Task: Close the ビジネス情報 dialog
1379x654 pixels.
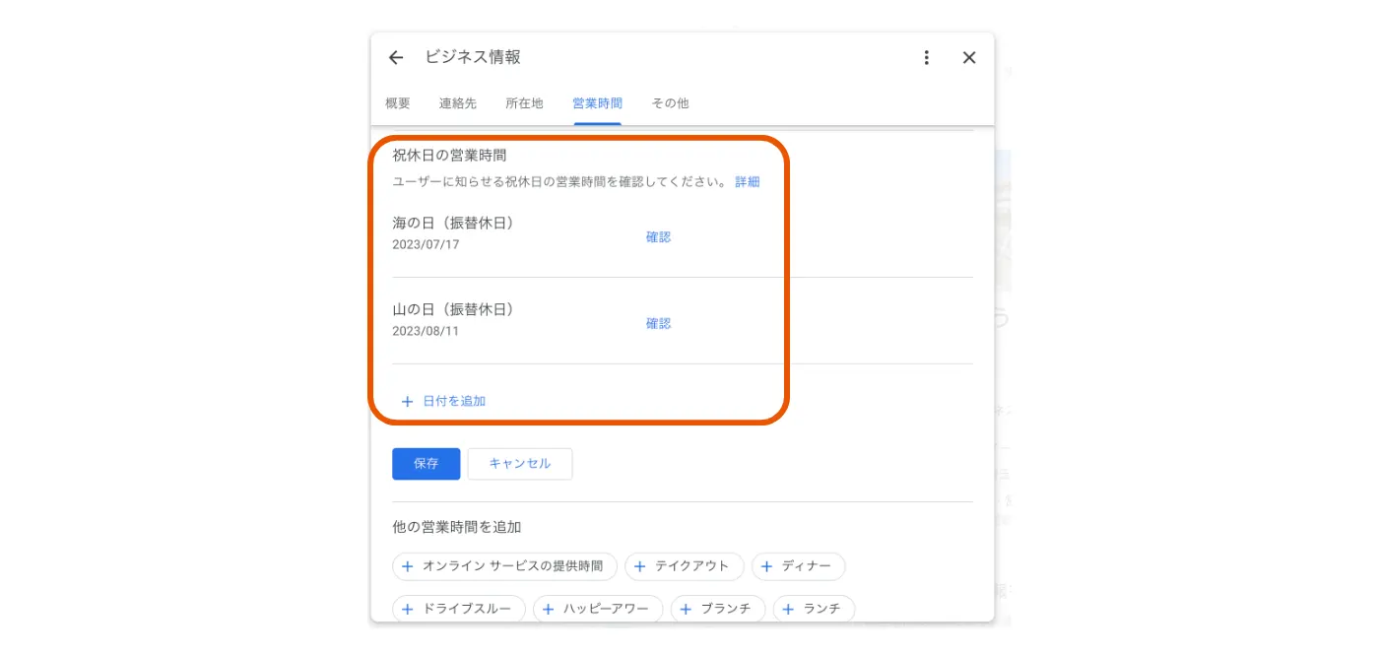Action: 969,58
